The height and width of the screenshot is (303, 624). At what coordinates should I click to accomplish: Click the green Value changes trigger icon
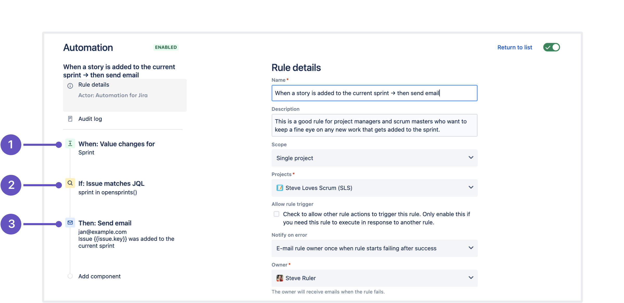pyautogui.click(x=70, y=143)
